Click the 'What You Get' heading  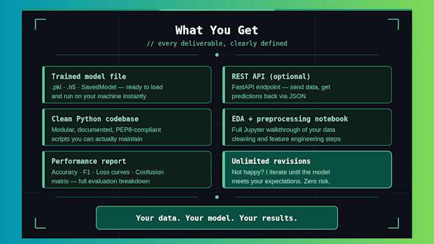pyautogui.click(x=217, y=30)
